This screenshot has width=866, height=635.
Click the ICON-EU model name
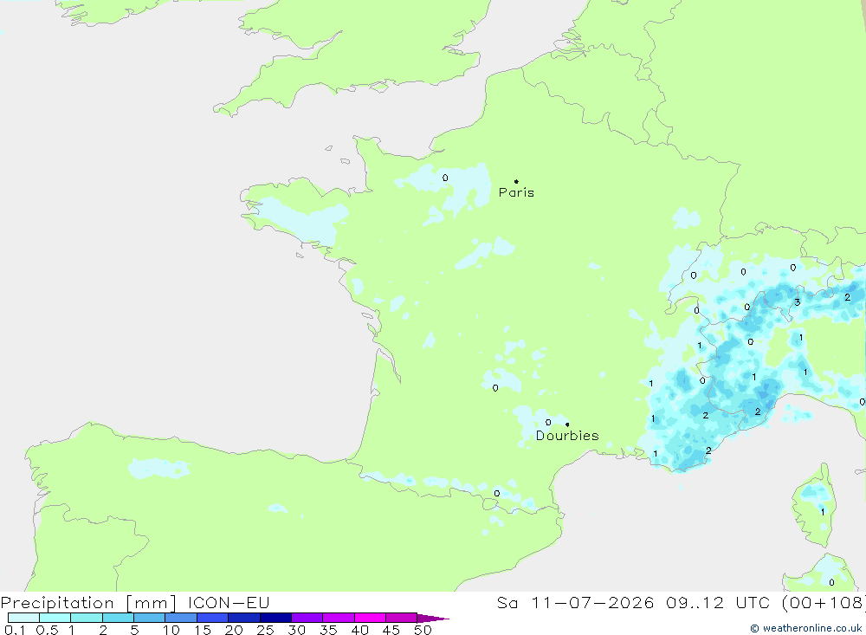[x=229, y=603]
